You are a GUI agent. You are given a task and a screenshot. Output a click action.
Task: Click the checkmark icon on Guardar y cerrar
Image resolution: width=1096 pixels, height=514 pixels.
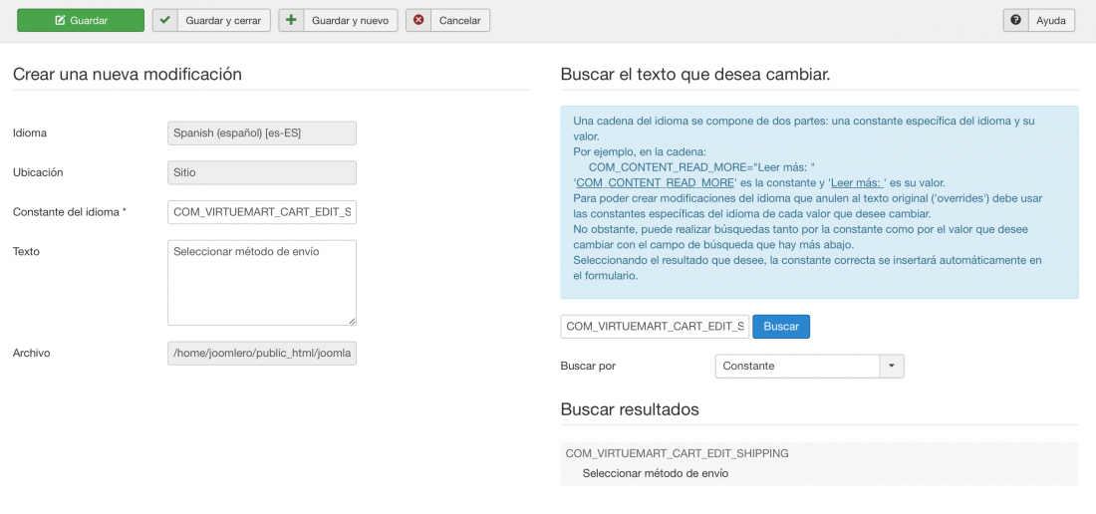[165, 20]
